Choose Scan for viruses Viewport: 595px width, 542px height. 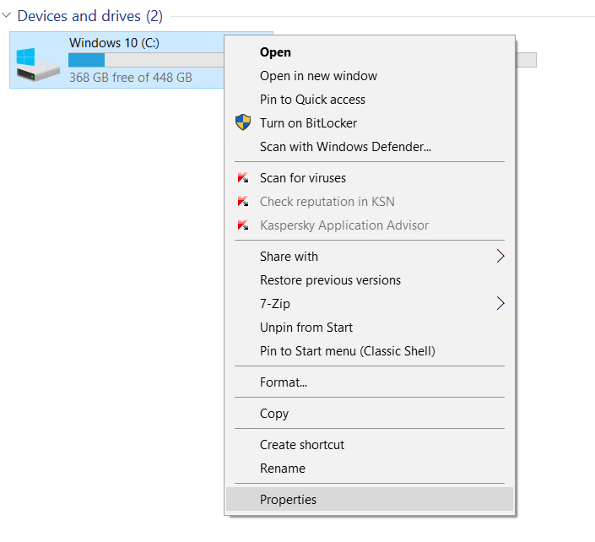369,177
